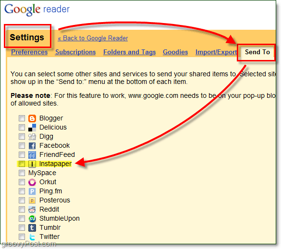
Task: Click the Blogger label text
Action: coord(51,119)
